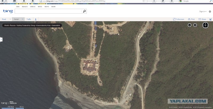Click the '250 feet' scale label
Image resolution: width=213 pixels, height=109 pixels.
coord(11,107)
